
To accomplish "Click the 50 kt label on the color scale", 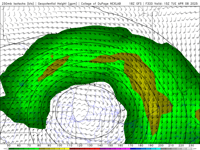I will coord(9,145).
